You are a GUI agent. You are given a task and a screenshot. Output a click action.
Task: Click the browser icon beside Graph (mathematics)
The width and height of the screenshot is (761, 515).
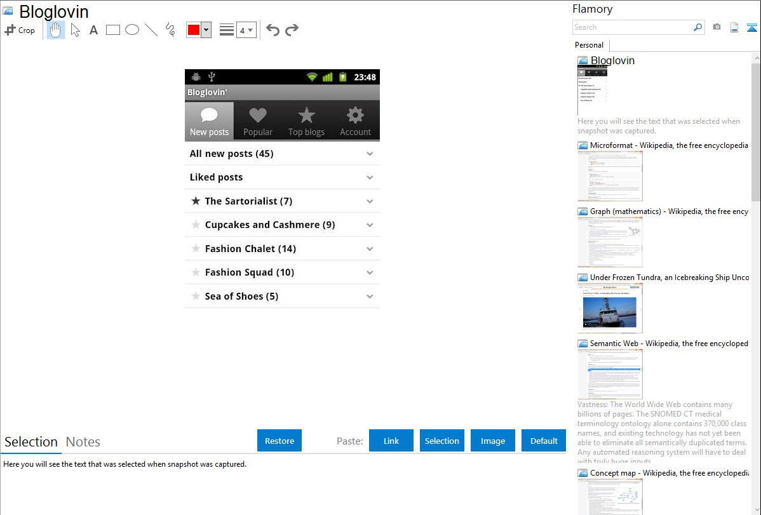[x=583, y=211]
